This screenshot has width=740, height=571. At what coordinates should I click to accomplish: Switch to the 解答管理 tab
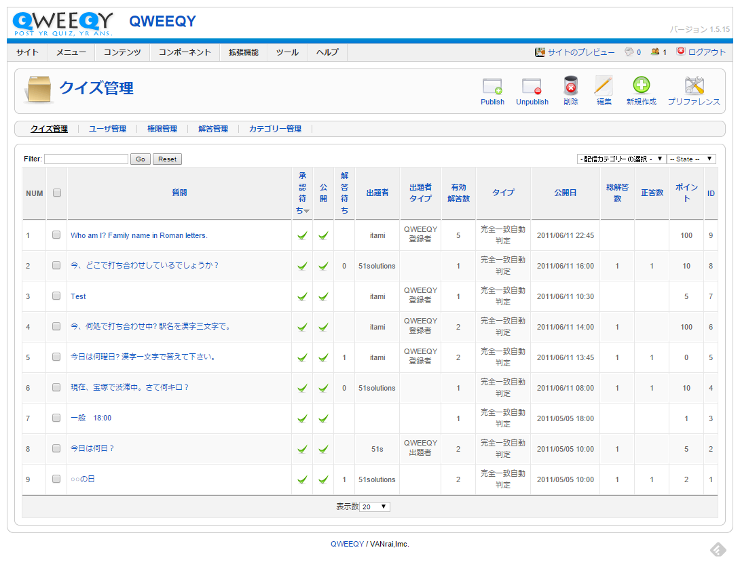click(213, 129)
